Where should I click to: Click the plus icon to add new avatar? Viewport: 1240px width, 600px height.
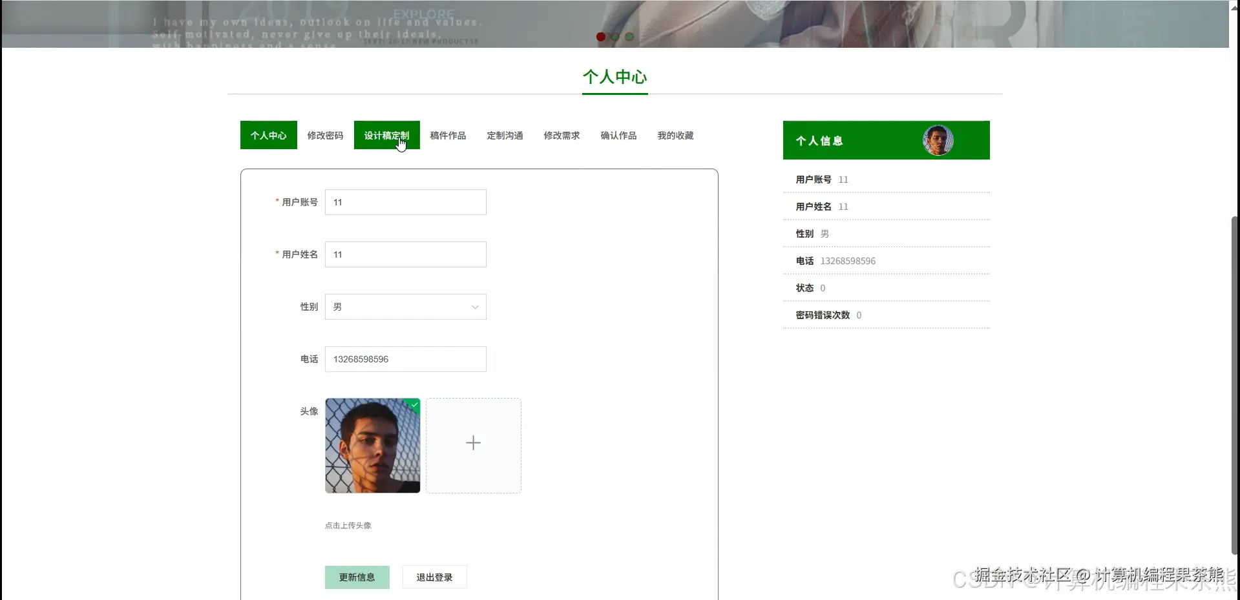pos(473,443)
